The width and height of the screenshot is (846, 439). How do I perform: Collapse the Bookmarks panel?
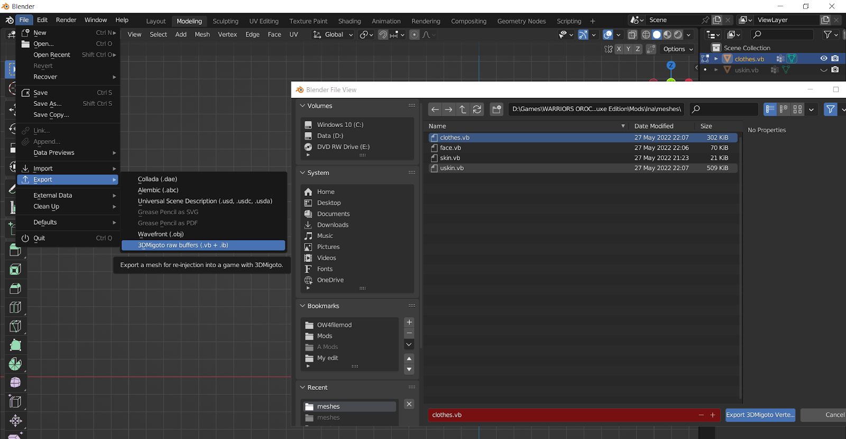(x=303, y=306)
